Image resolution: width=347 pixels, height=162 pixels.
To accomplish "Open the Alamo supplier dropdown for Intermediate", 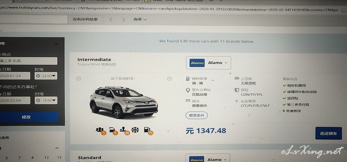I will [208, 63].
